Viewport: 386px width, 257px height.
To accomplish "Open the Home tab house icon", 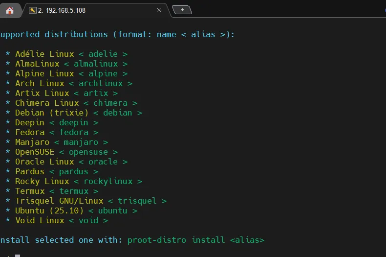I will [10, 10].
